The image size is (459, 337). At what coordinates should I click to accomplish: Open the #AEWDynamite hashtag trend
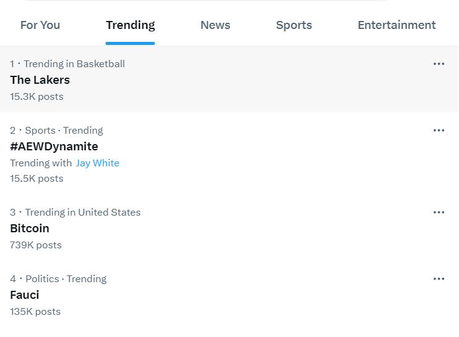point(54,147)
